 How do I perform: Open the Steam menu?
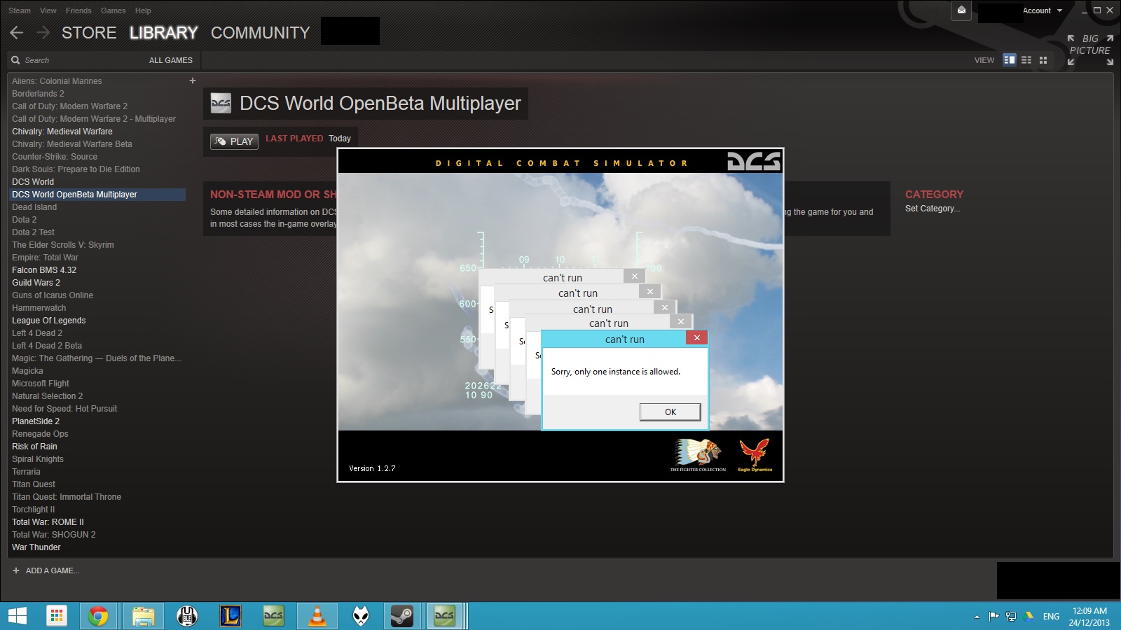pyautogui.click(x=20, y=10)
